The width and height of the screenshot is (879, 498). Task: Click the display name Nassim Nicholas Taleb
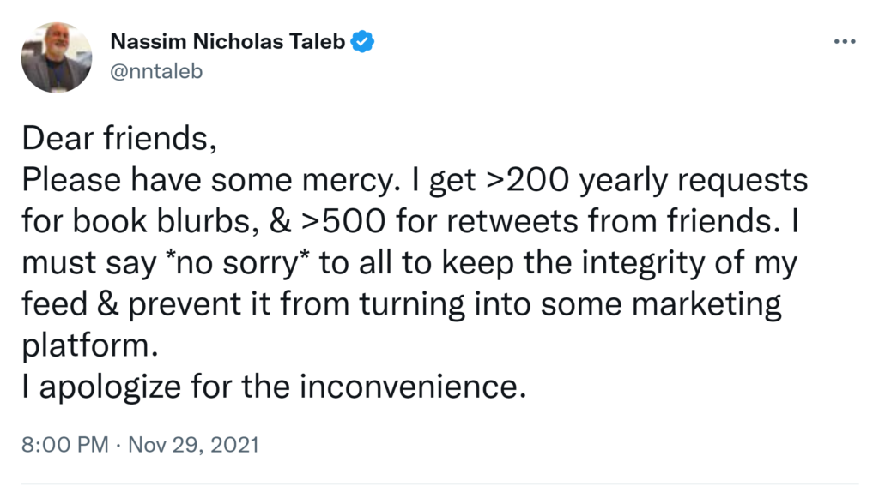click(x=229, y=41)
